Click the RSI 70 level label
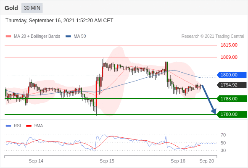The width and height of the screenshot is (248, 168). pyautogui.click(x=223, y=135)
